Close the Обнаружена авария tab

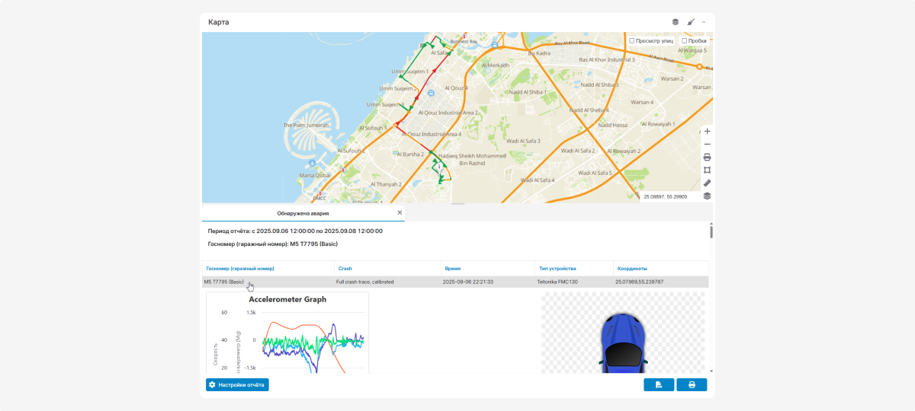click(x=400, y=213)
